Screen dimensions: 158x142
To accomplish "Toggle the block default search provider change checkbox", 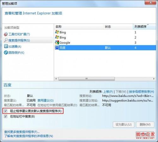I will click(x=6, y=111).
